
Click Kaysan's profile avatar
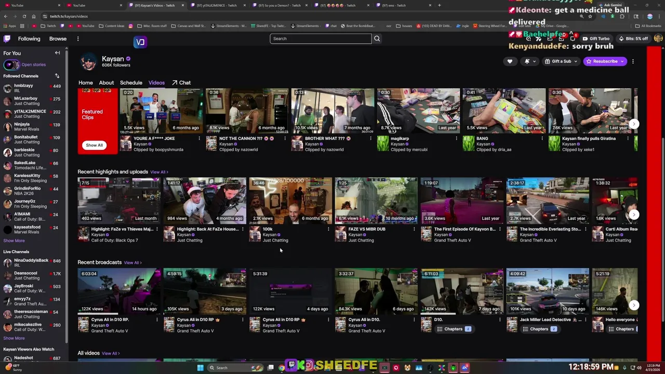88,62
